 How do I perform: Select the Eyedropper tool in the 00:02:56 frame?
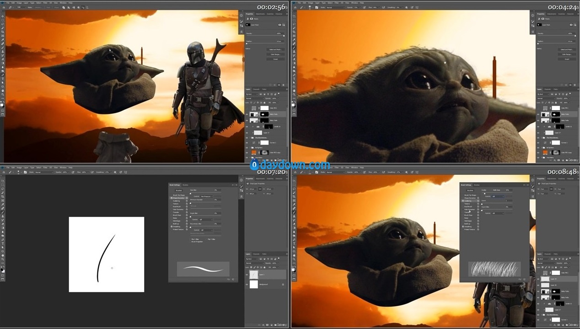coord(3,39)
